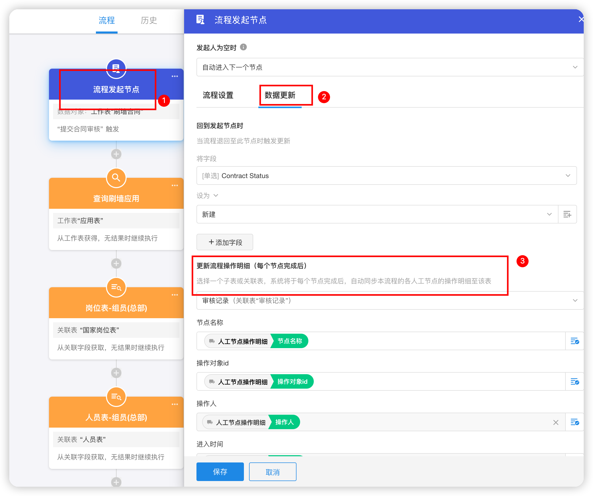Click field picker icon for 操作对象id

click(574, 381)
